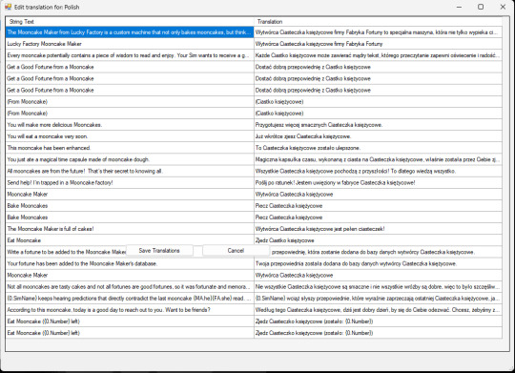Viewport: 515px width, 373px height.
Task: Select 'Not all mooncakes are tasty cakes' string
Action: click(130, 286)
